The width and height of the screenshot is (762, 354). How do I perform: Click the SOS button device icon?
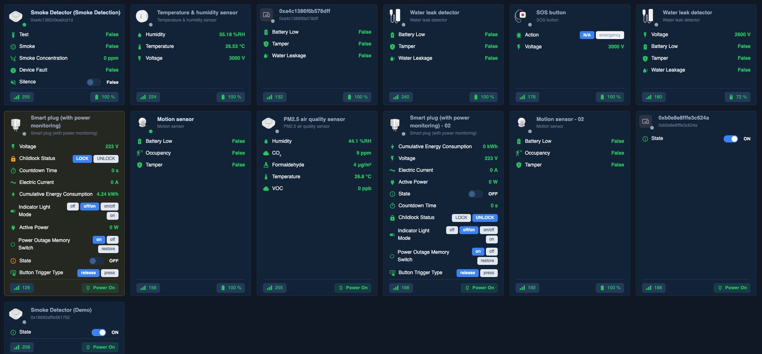pyautogui.click(x=521, y=17)
